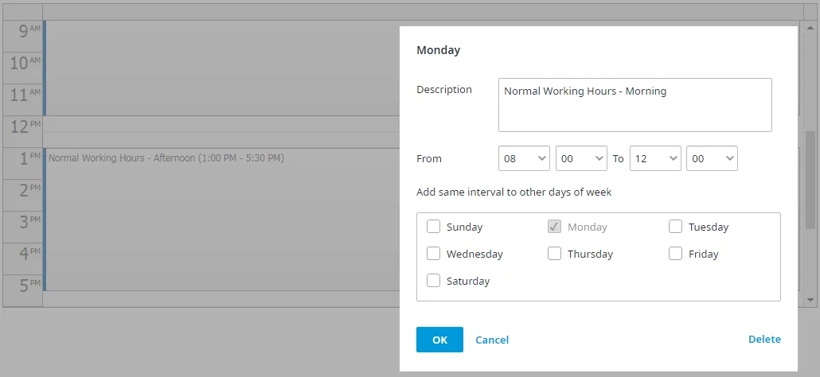The height and width of the screenshot is (377, 820).
Task: Tick the Tuesday checkbox
Action: (x=675, y=227)
